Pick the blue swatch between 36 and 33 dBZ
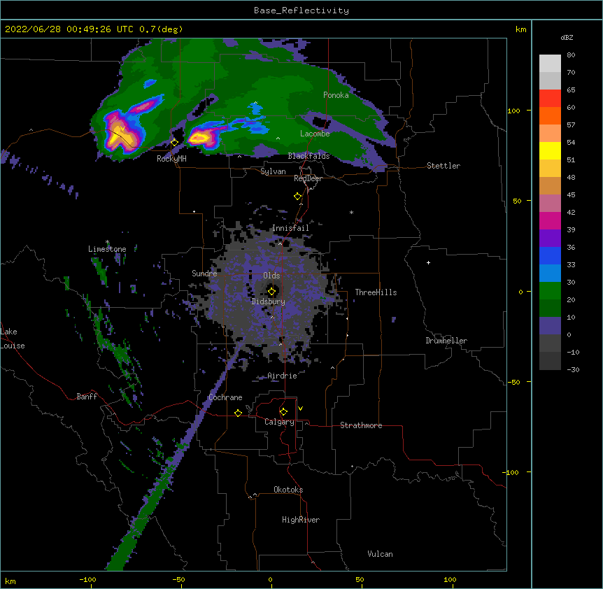Image resolution: width=603 pixels, height=589 pixels. [x=550, y=255]
